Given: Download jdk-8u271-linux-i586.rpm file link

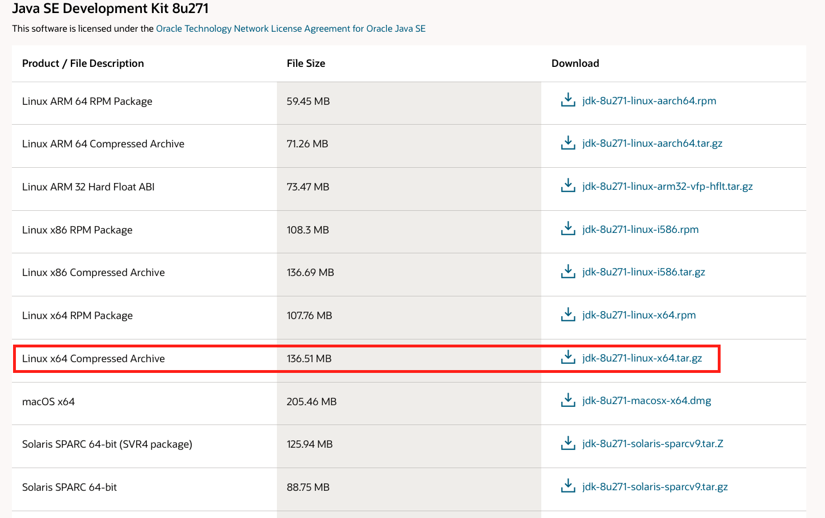Looking at the screenshot, I should pyautogui.click(x=641, y=230).
